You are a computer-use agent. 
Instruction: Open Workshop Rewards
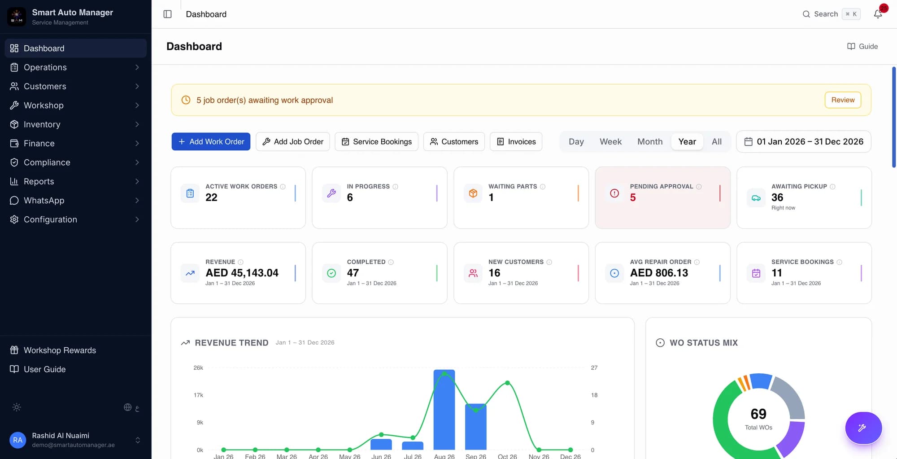[x=76, y=350]
